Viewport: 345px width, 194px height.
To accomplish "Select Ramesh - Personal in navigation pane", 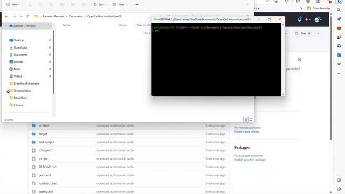I will [24, 26].
